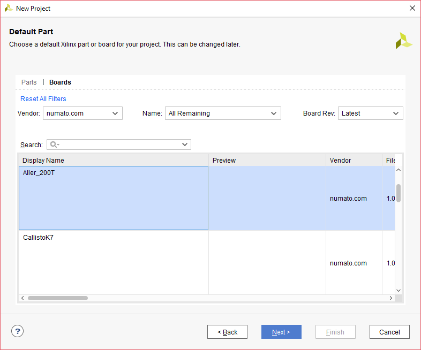Click the Next button

click(x=281, y=332)
